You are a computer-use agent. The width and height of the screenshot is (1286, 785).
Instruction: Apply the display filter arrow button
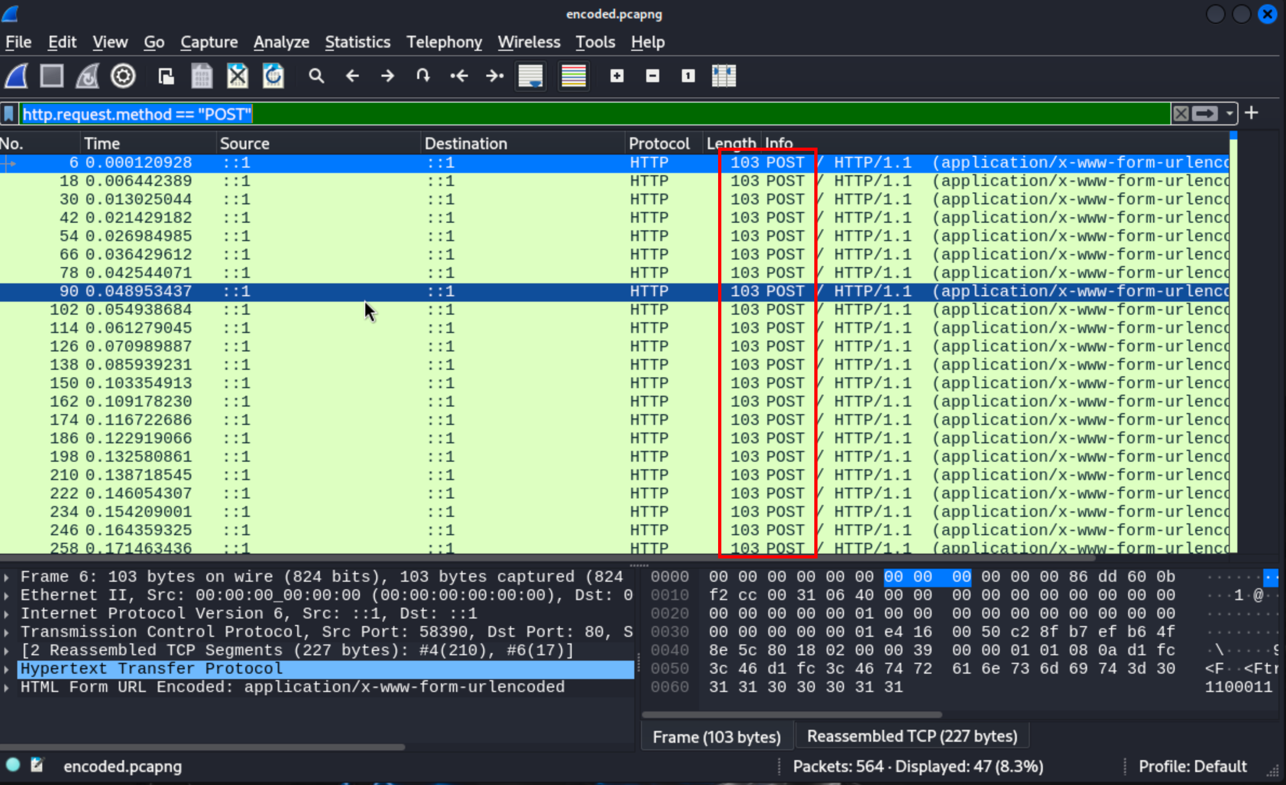pos(1205,114)
